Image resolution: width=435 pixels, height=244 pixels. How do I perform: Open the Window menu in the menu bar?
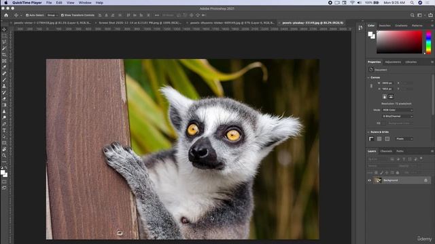click(x=85, y=3)
